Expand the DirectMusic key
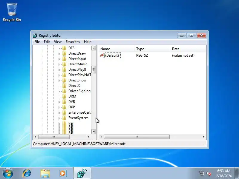Image resolution: width=239 pixels, height=179 pixels. point(59,64)
